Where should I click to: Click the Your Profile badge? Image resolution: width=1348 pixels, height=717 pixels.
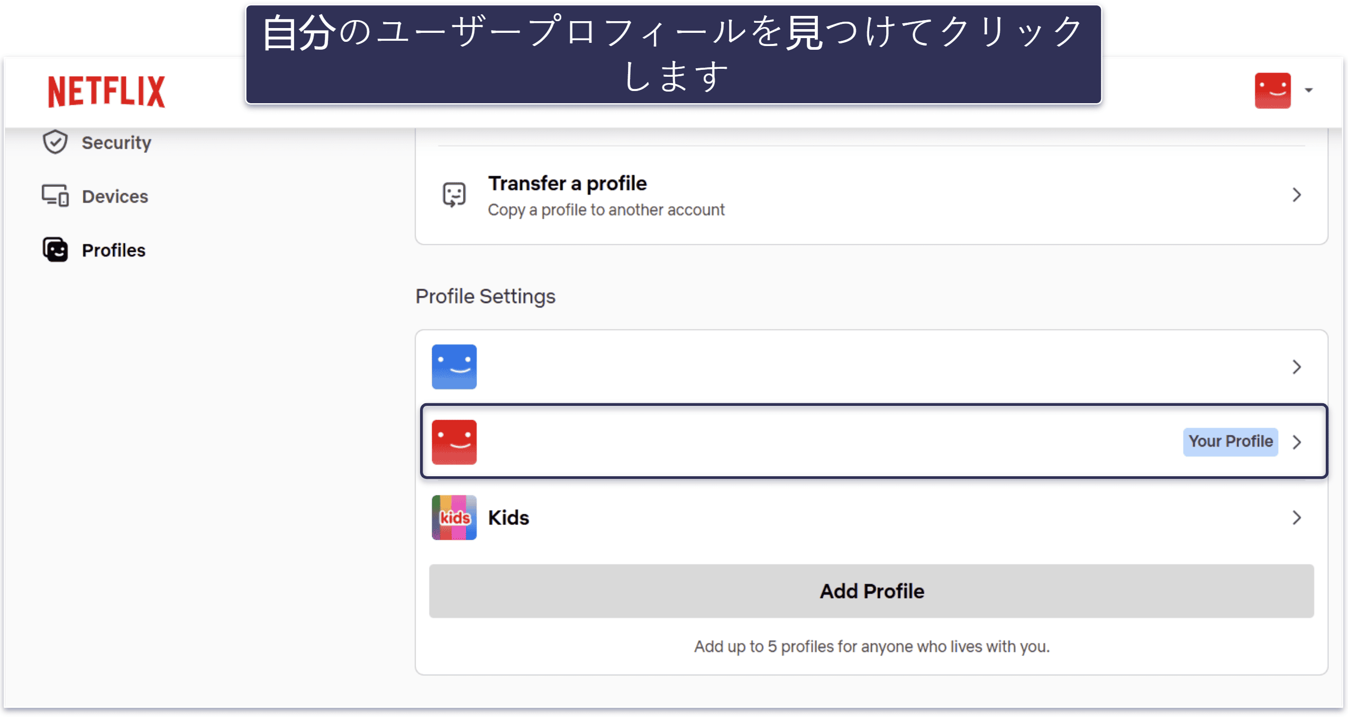click(1231, 441)
